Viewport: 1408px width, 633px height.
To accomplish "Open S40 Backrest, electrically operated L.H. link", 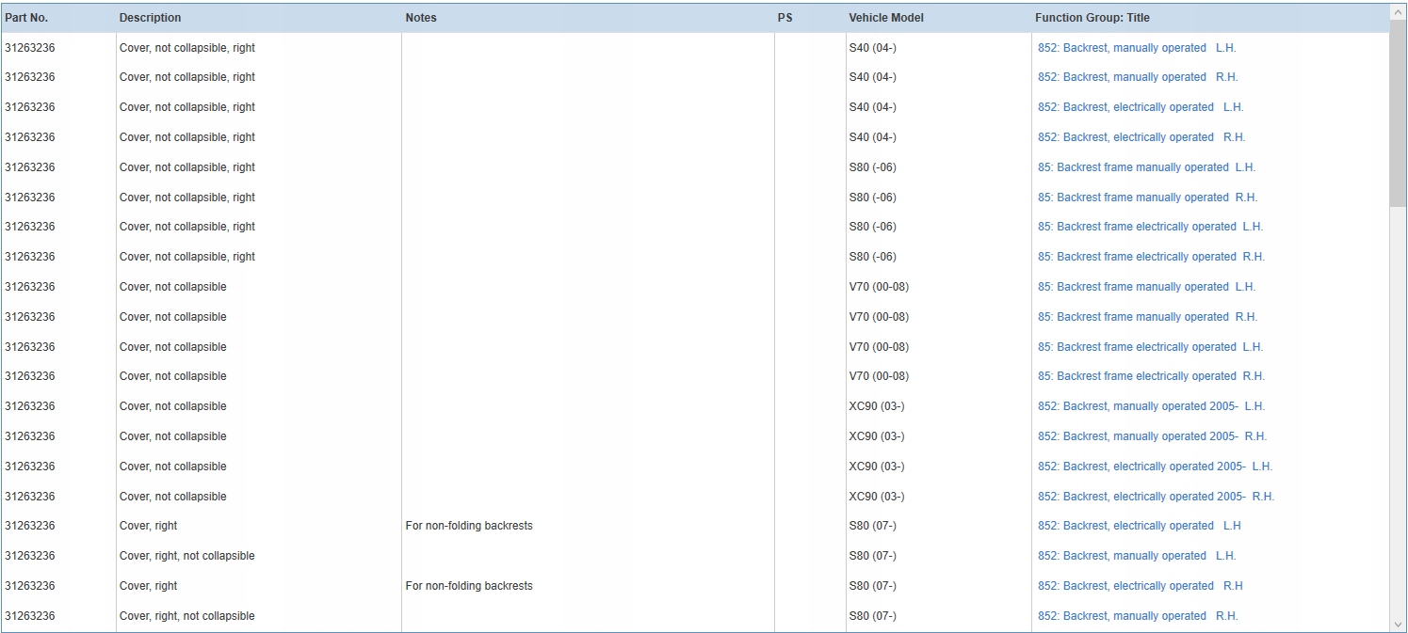I will coord(1141,107).
